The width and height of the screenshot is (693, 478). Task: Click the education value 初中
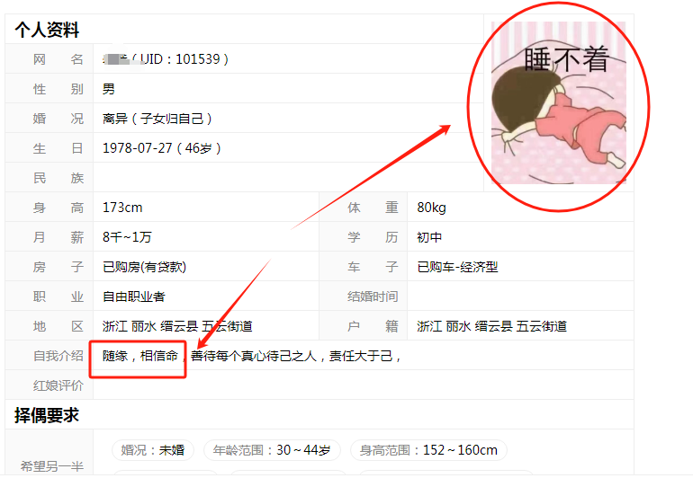pyautogui.click(x=429, y=237)
